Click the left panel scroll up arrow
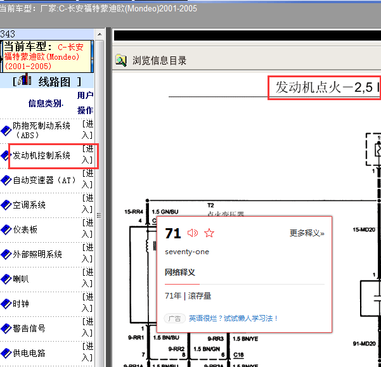Screen dimensions: 381x367 tap(100, 34)
